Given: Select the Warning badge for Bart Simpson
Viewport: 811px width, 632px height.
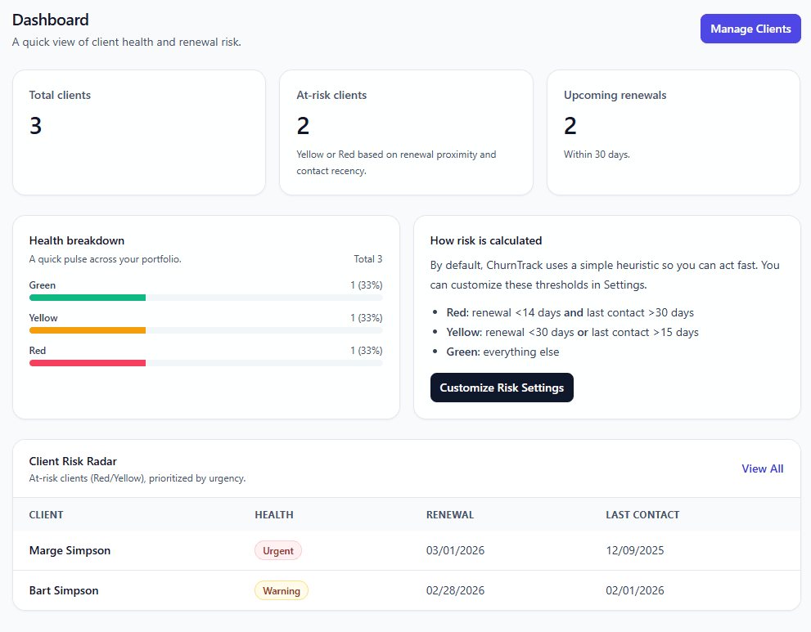Looking at the screenshot, I should (282, 590).
